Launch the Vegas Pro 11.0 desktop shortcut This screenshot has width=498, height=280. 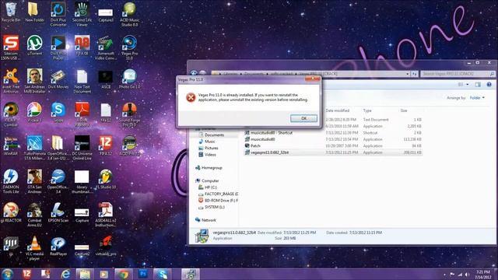pos(129,47)
